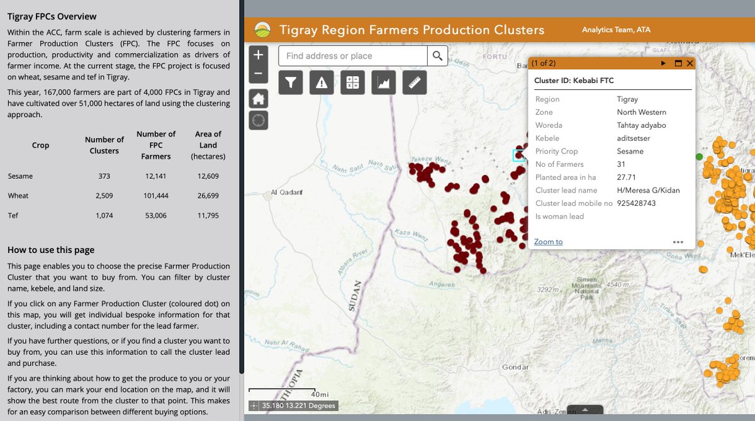Click the Analytics Team, ATA subtitle
This screenshot has height=421, width=755.
616,30
